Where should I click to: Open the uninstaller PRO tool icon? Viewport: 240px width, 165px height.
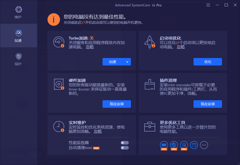point(184,145)
